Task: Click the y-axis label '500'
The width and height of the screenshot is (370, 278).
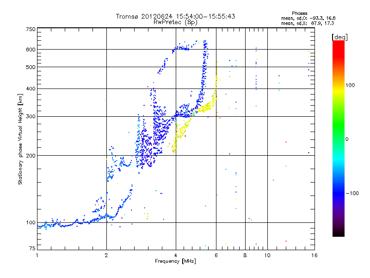Action: 31,67
